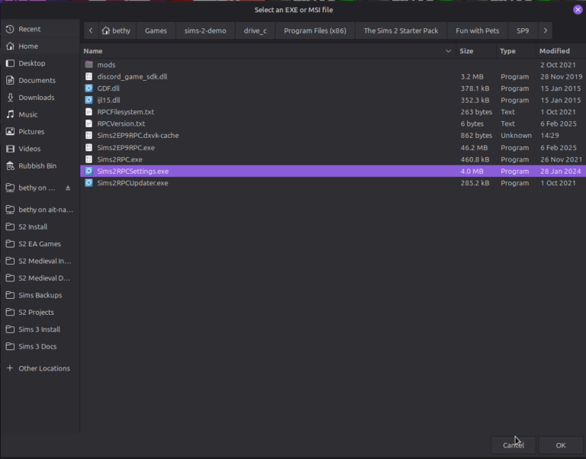Sort files by the Modified column
Viewport: 586px width, 459px height.
pyautogui.click(x=561, y=51)
